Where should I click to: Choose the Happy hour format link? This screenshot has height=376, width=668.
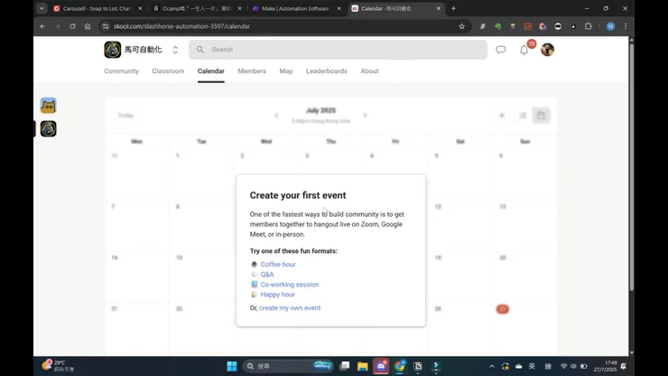[x=278, y=295]
